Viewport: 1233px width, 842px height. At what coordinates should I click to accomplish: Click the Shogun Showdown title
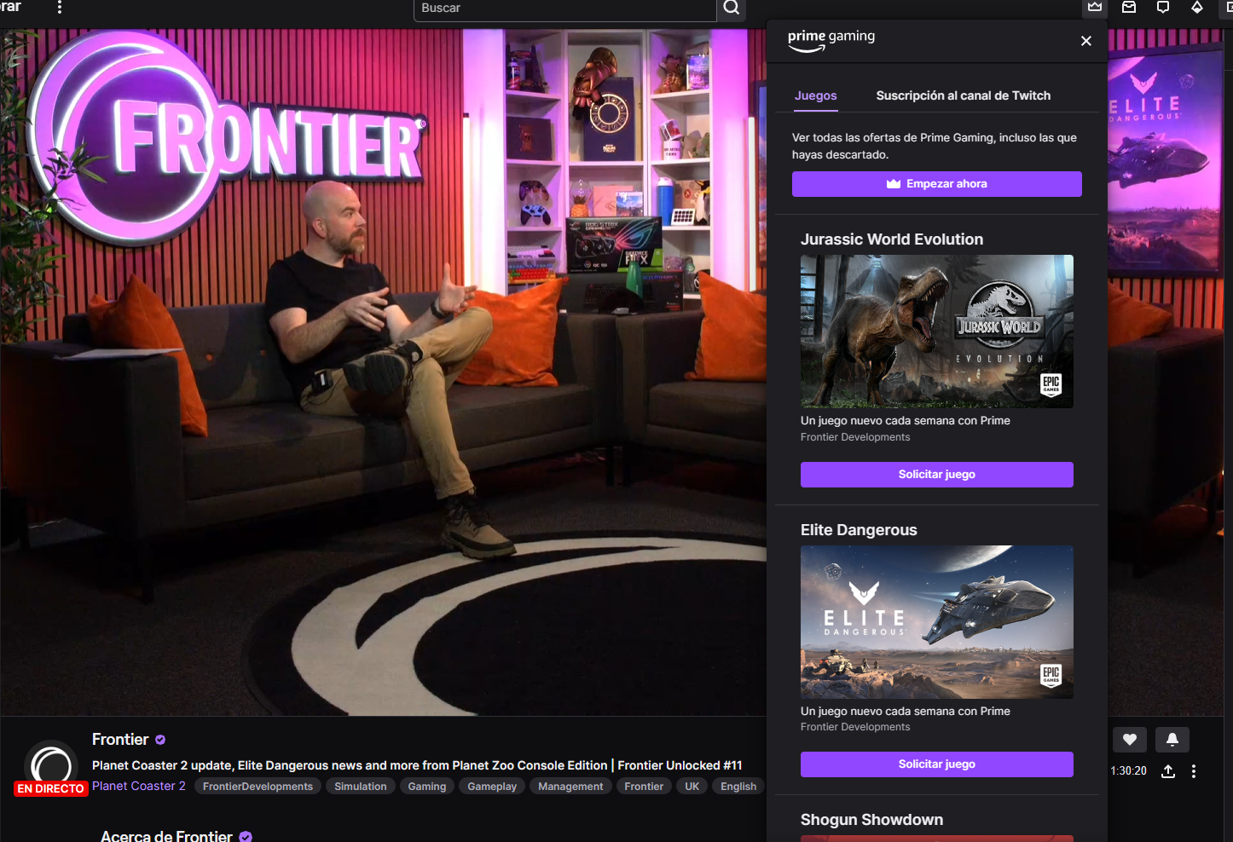[x=871, y=820]
